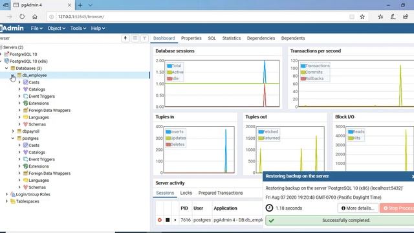414x233 pixels.
Task: Close the pgAdmin 4 browser tab
Action: pyautogui.click(x=69, y=5)
